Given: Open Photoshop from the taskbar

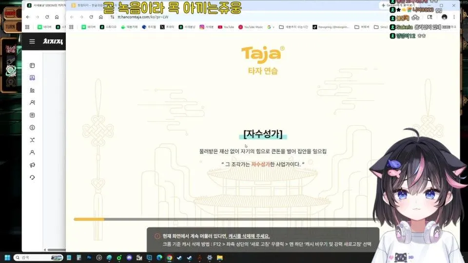Looking at the screenshot, I should [89, 258].
